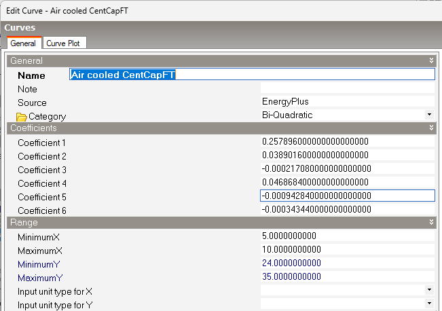Click the Coefficient 6 value field
Image resolution: width=442 pixels, height=311 pixels.
point(346,209)
